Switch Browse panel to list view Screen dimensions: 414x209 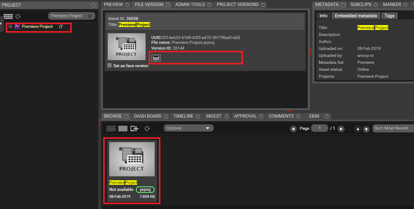pyautogui.click(x=123, y=129)
